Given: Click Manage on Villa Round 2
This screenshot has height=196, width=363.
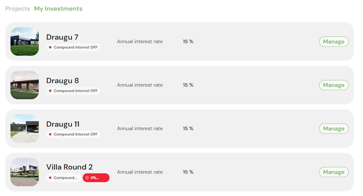Looking at the screenshot, I should (334, 172).
